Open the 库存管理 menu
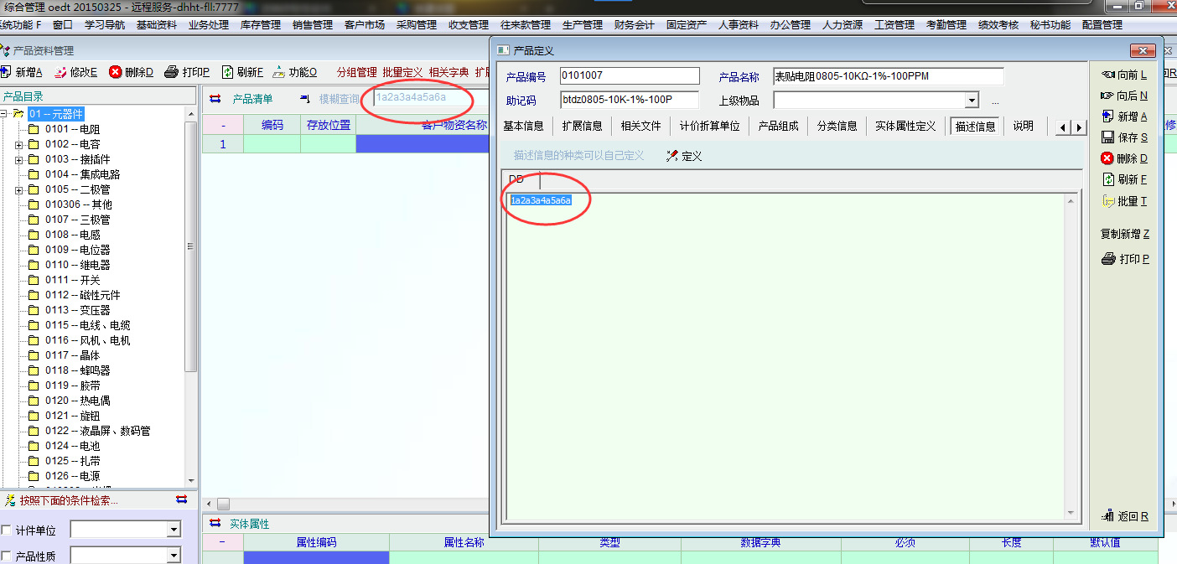This screenshot has height=564, width=1177. tap(260, 25)
